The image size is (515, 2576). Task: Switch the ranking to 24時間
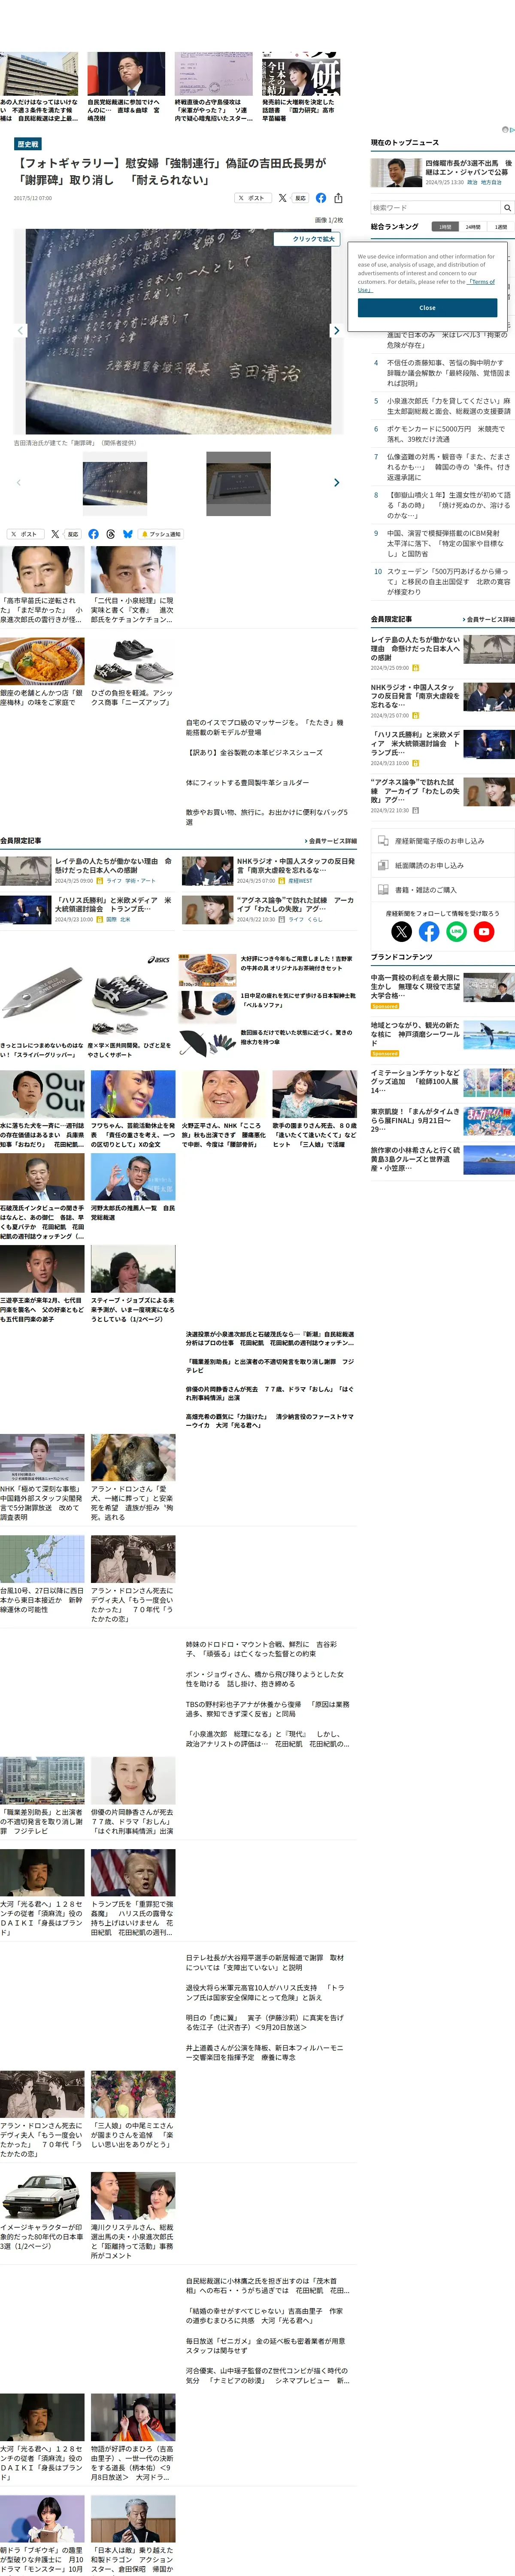point(473,227)
